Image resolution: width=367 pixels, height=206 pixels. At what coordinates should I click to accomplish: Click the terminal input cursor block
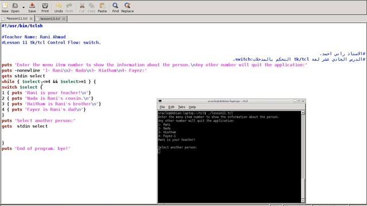point(159,151)
